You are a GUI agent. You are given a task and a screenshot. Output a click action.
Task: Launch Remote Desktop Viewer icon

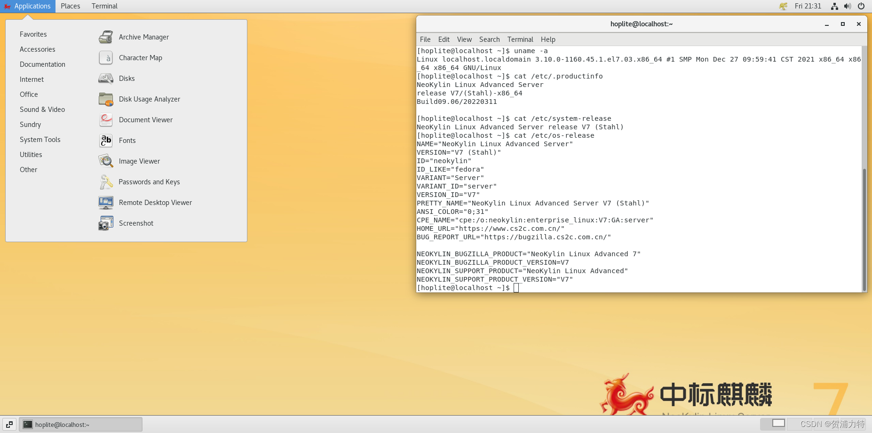click(106, 203)
